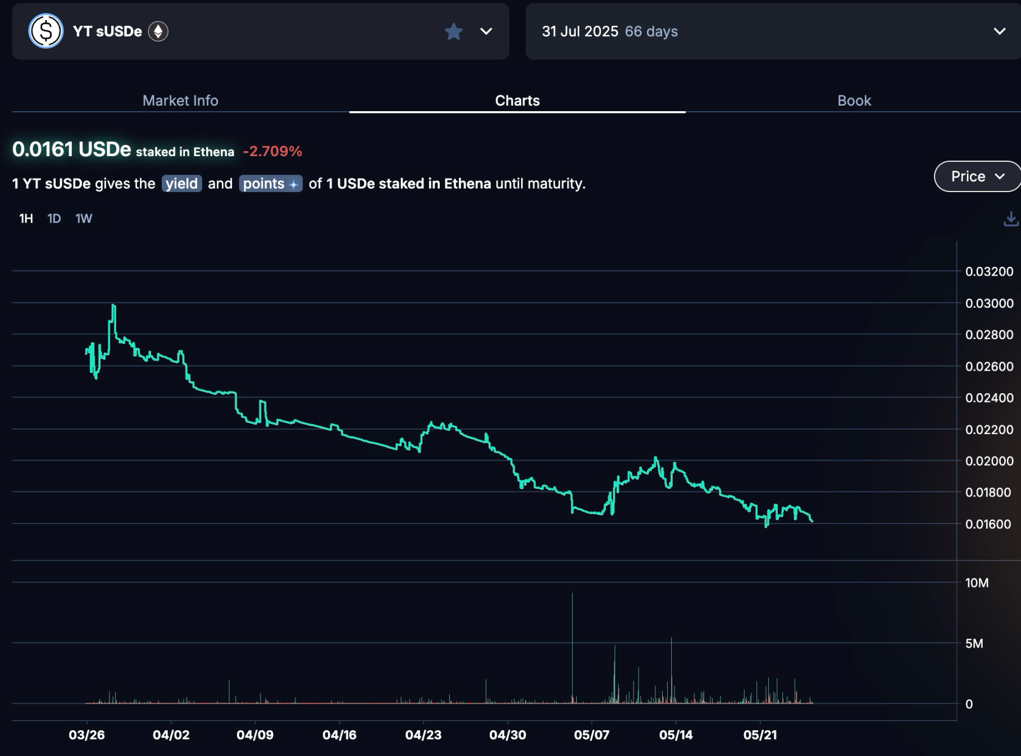Click the 0.0161 USDe current price

71,149
